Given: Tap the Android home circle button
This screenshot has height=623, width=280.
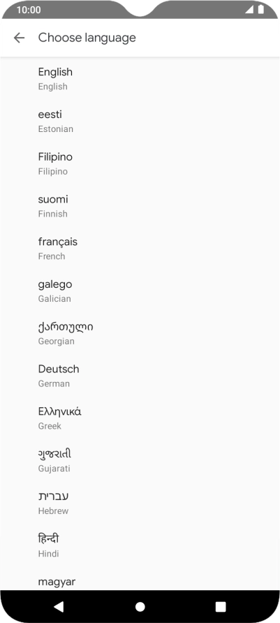Looking at the screenshot, I should point(140,606).
